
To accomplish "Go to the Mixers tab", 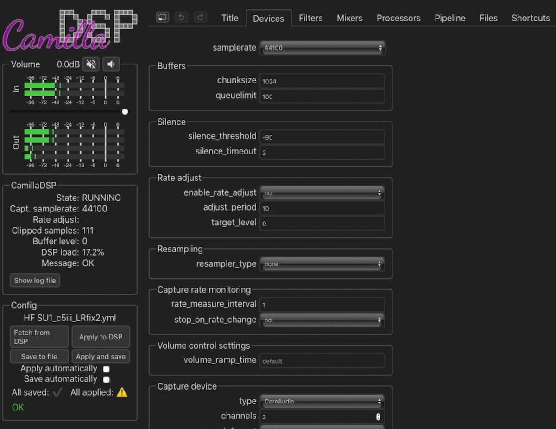I will coord(349,18).
